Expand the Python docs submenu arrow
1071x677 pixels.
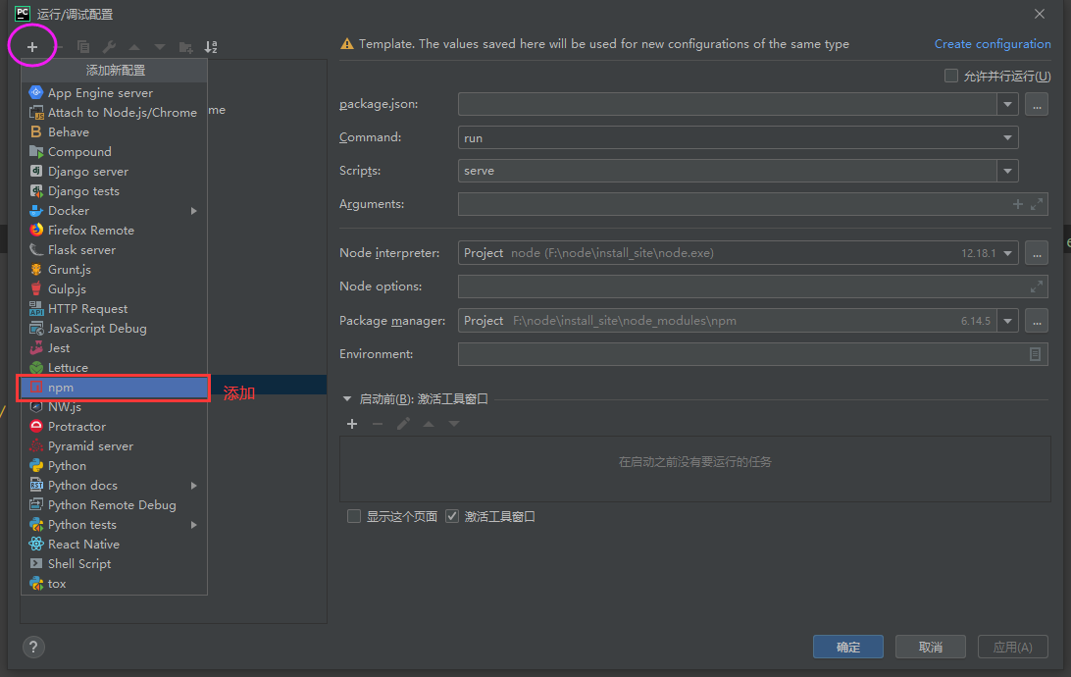194,486
